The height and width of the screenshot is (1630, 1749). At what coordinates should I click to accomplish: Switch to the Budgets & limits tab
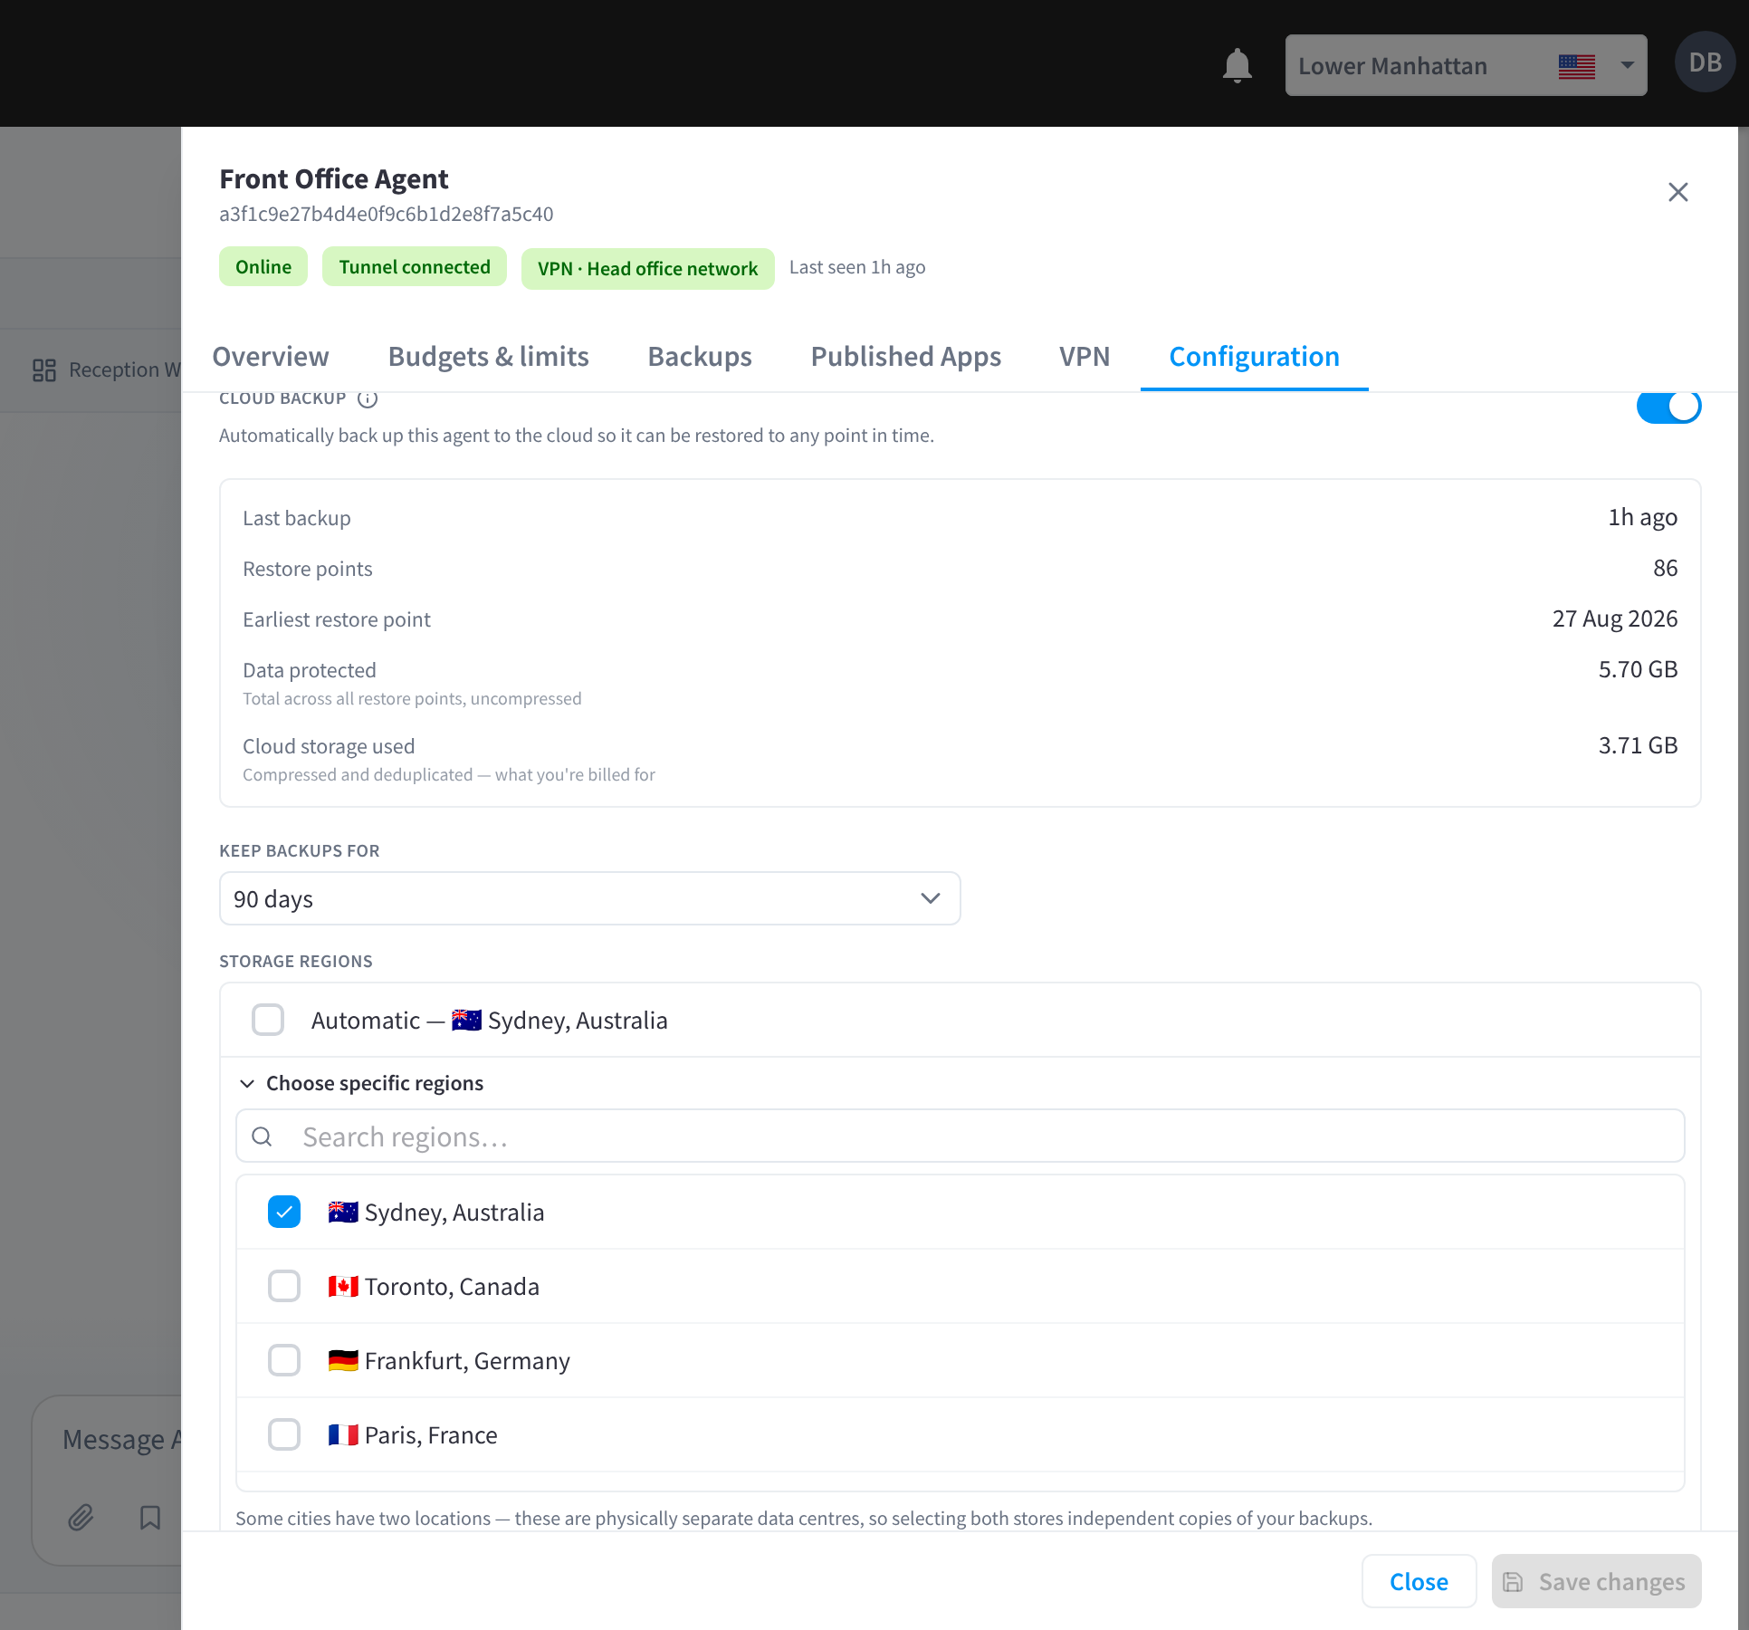click(488, 357)
